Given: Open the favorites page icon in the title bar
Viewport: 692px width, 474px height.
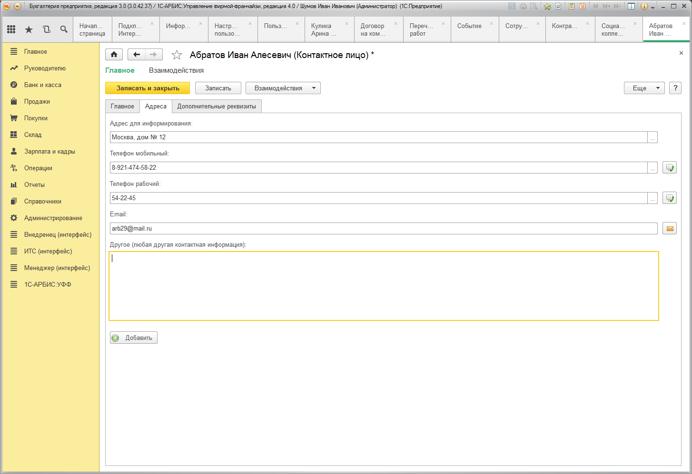Looking at the screenshot, I should [x=558, y=6].
